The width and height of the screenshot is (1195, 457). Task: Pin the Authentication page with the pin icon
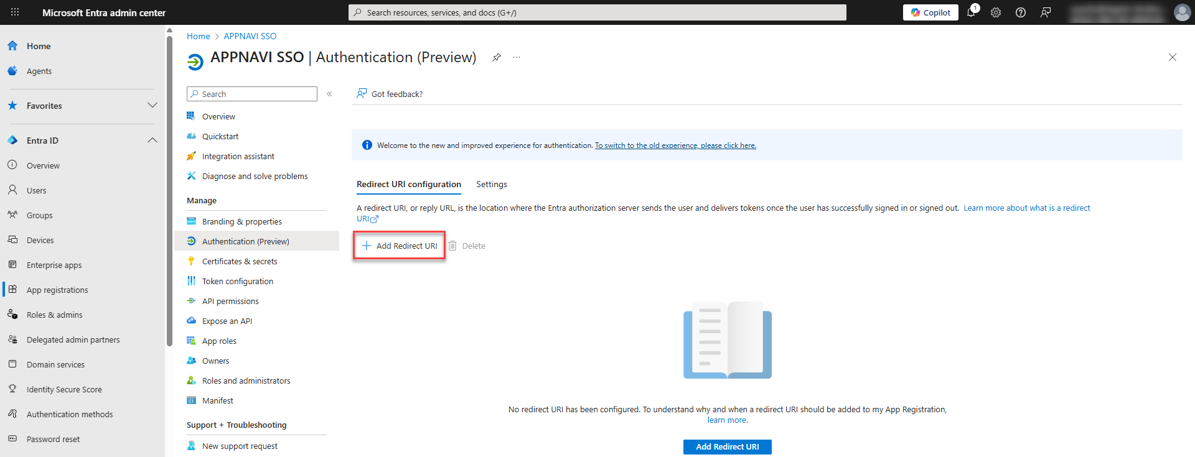click(x=496, y=57)
